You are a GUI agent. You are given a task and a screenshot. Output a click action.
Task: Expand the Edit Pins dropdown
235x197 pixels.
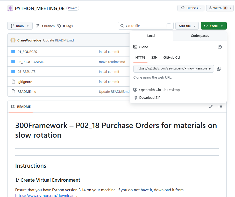click(200, 8)
